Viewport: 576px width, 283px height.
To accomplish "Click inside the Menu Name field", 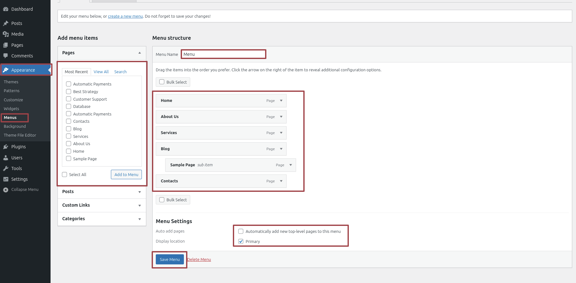I will [224, 54].
